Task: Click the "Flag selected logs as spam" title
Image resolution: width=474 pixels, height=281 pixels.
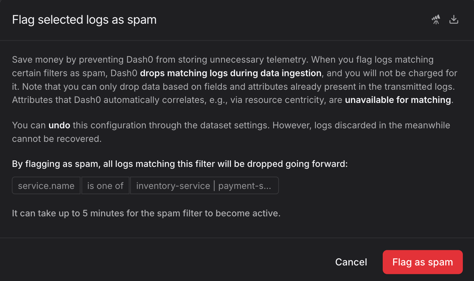Action: pyautogui.click(x=84, y=19)
